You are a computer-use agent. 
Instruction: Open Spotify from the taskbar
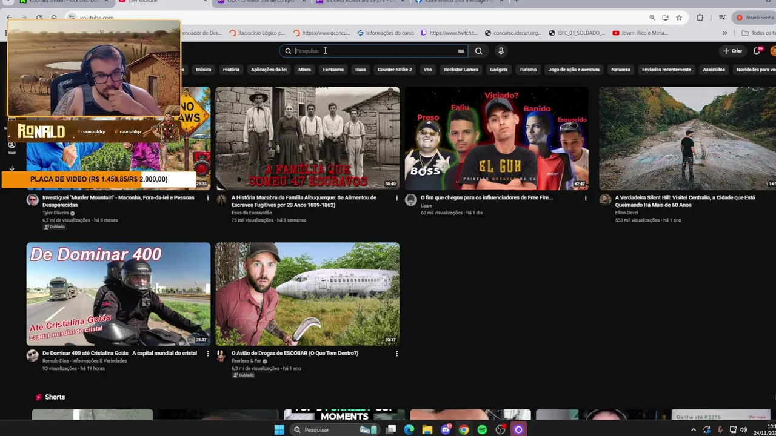click(x=482, y=429)
